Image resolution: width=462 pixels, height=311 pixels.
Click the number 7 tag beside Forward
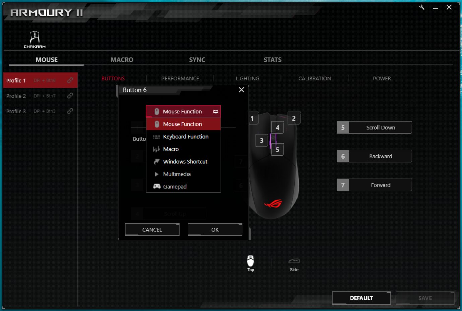[343, 185]
